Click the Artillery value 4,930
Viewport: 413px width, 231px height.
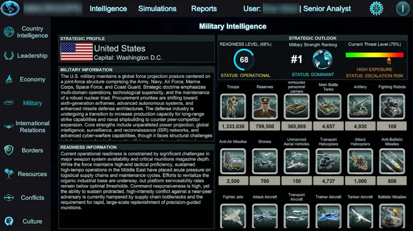[360, 126]
